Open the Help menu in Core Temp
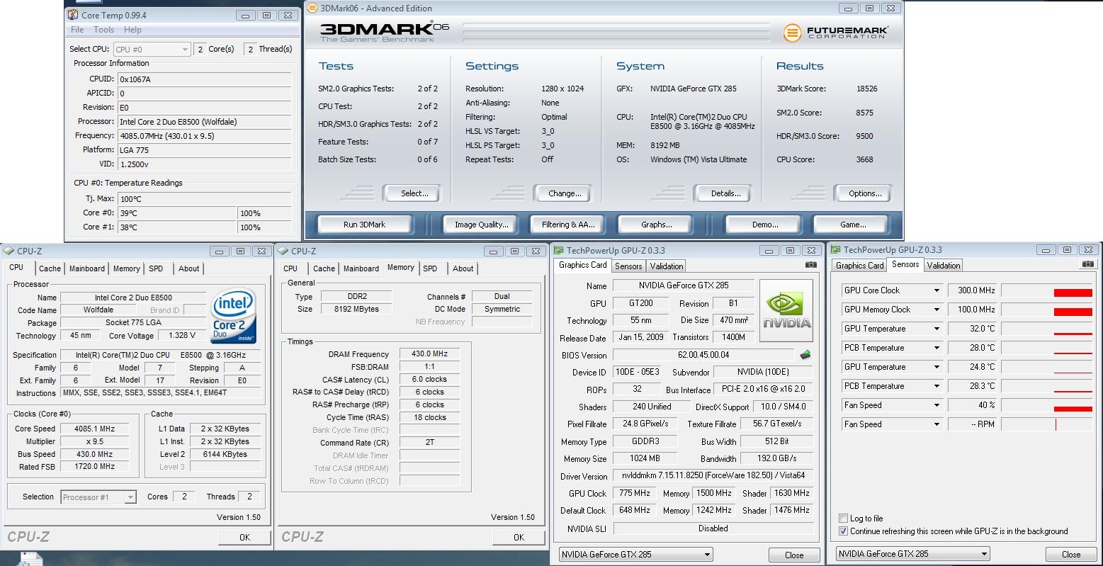The image size is (1103, 566). 132,30
